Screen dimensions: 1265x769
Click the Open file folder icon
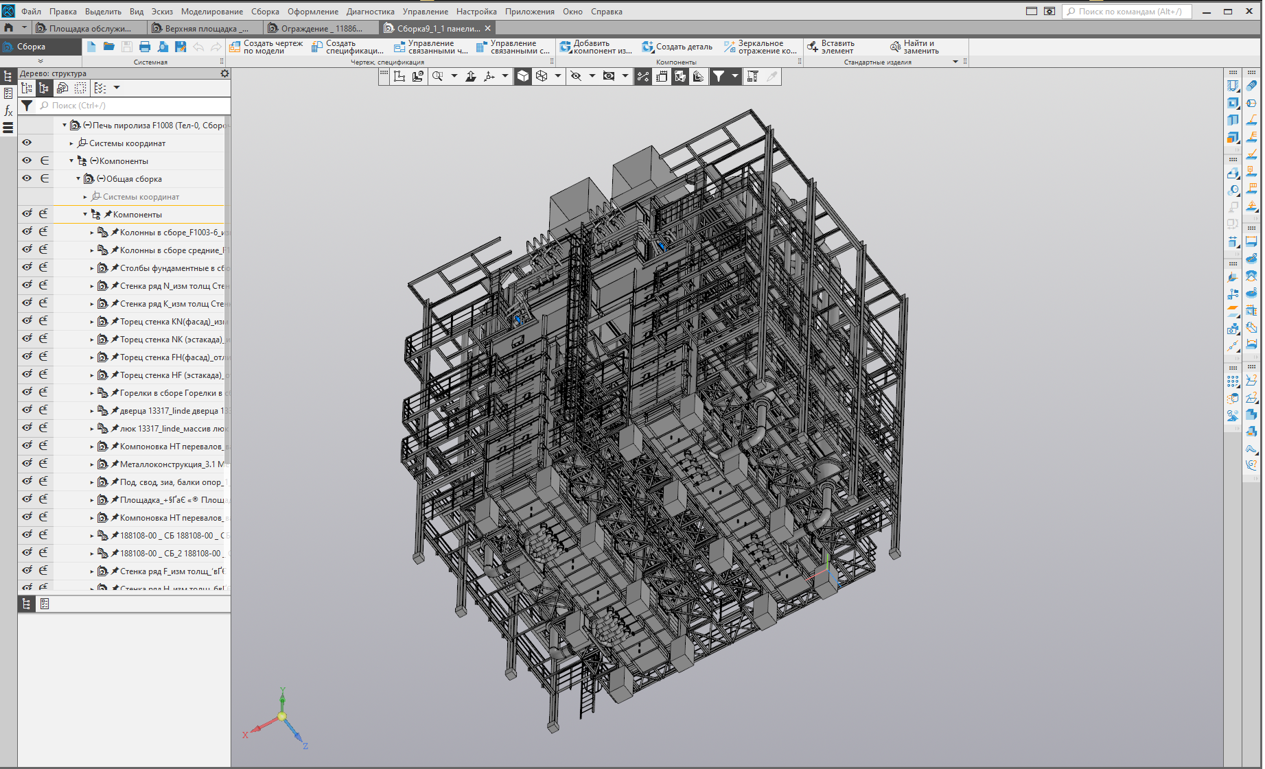109,47
